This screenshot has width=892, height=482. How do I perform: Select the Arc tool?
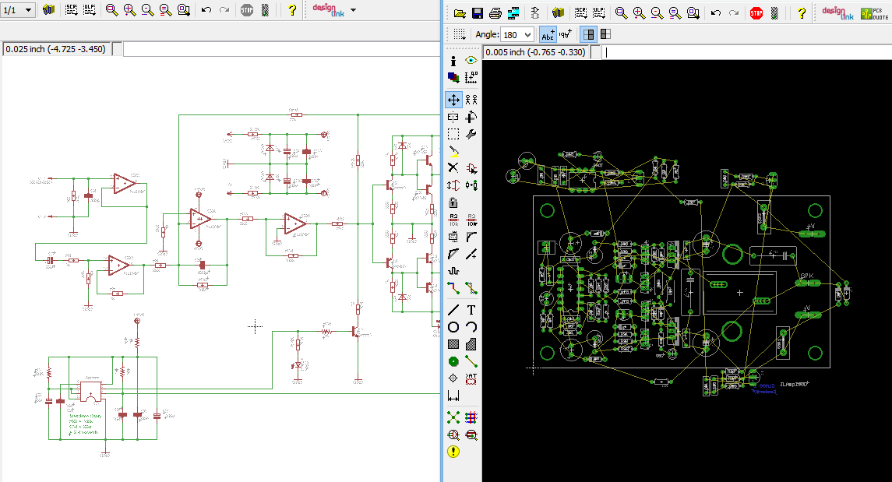point(471,327)
